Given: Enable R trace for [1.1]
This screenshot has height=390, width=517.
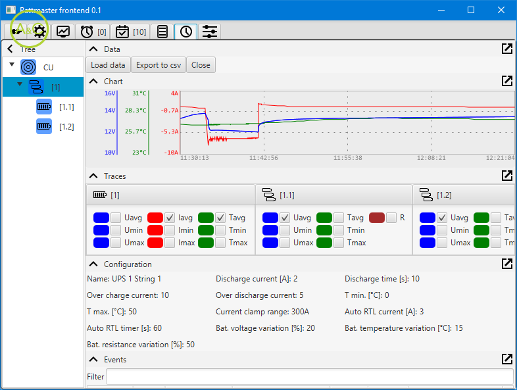Looking at the screenshot, I should tap(391, 218).
